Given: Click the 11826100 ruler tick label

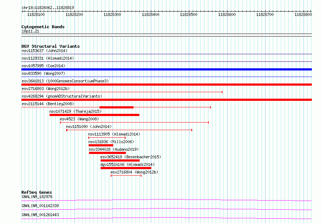Looking at the screenshot, I should (x=36, y=14).
